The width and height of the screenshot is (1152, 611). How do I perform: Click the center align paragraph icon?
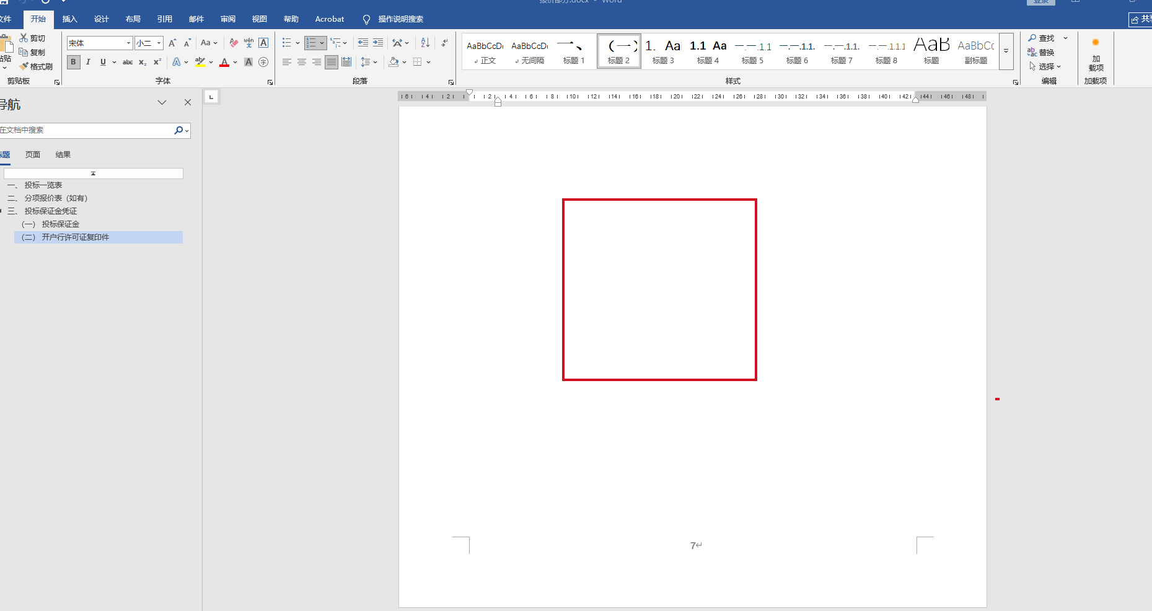click(302, 62)
